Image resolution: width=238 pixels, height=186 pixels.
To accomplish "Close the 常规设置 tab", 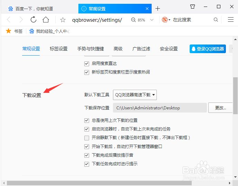I will coord(147,9).
